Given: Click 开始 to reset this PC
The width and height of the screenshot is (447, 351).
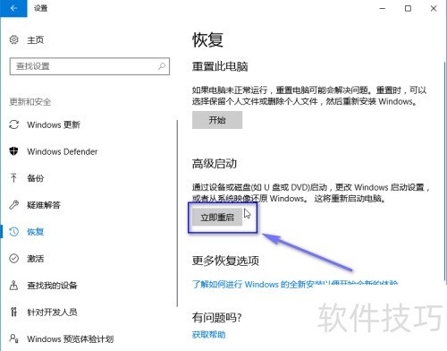Looking at the screenshot, I should [x=217, y=120].
